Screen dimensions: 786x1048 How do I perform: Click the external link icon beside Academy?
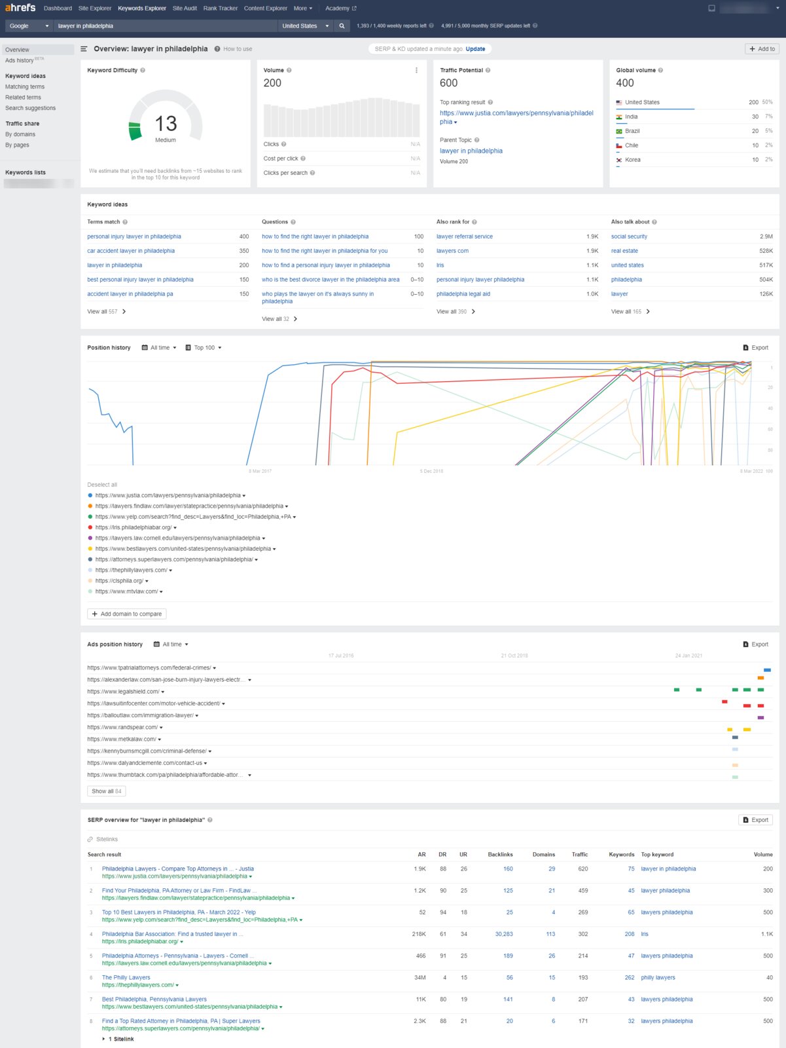pos(354,9)
